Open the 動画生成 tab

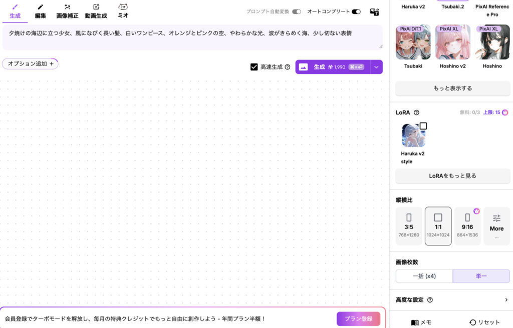pyautogui.click(x=96, y=11)
